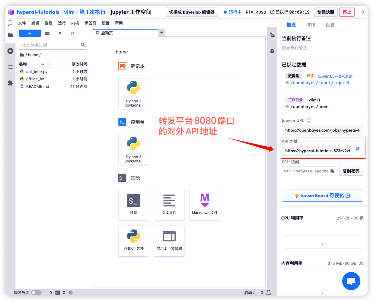Open API address in new window
This screenshot has width=373, height=301.
(358, 149)
